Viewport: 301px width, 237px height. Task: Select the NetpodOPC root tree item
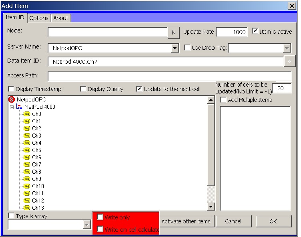32,99
